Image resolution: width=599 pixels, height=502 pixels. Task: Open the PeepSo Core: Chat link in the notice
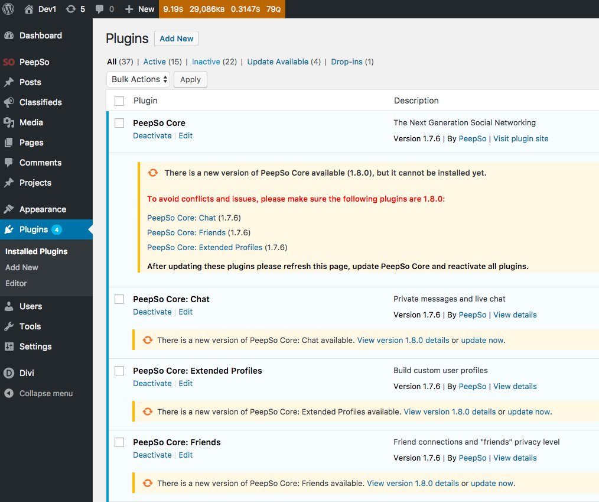point(181,218)
